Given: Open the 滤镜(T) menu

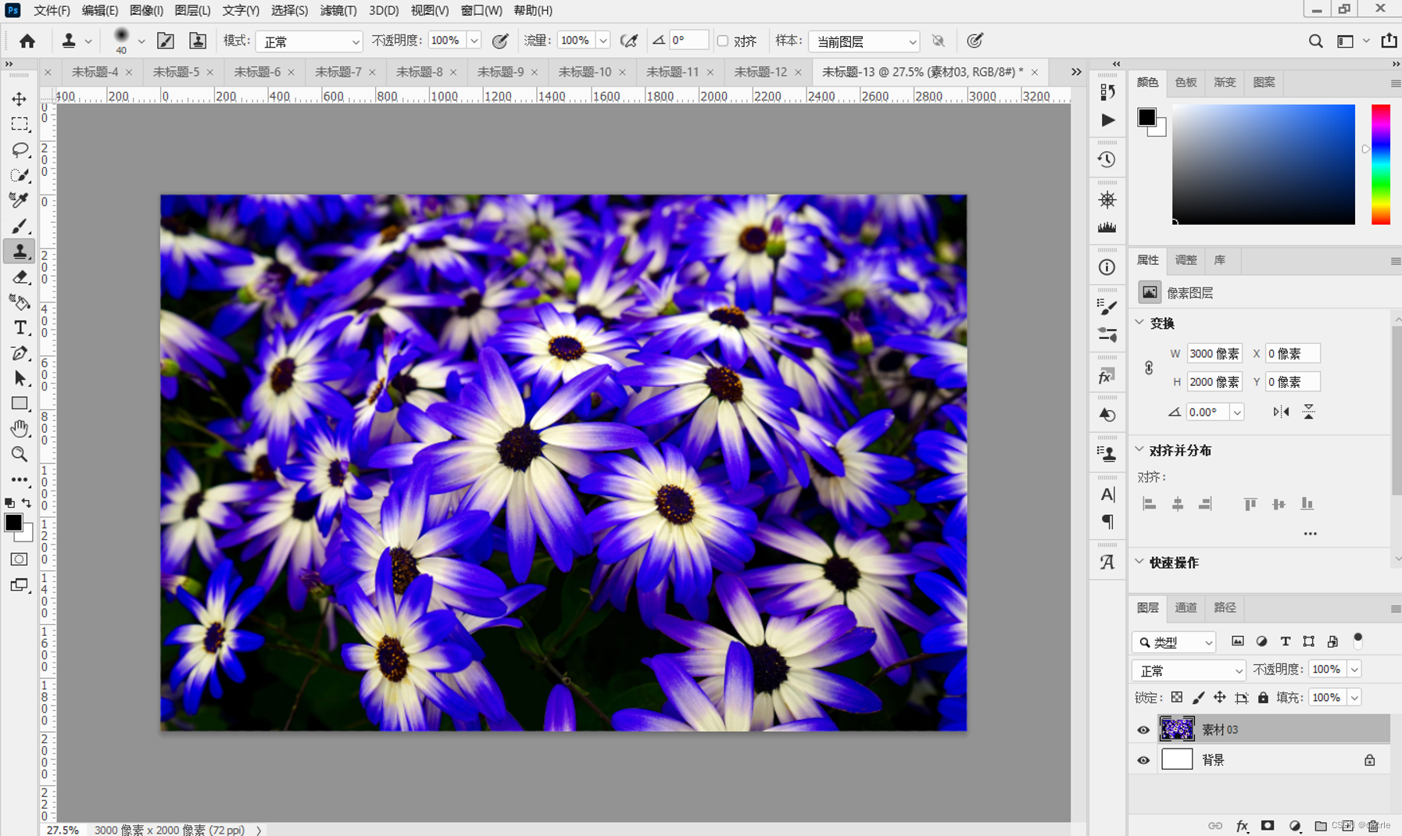Looking at the screenshot, I should pos(338,10).
